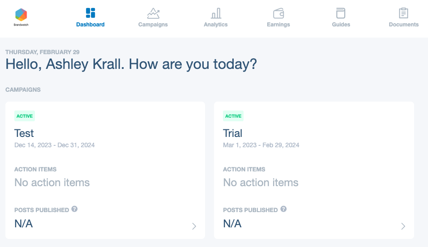Select the Documents clipboard icon
This screenshot has width=428, height=247.
point(403,13)
